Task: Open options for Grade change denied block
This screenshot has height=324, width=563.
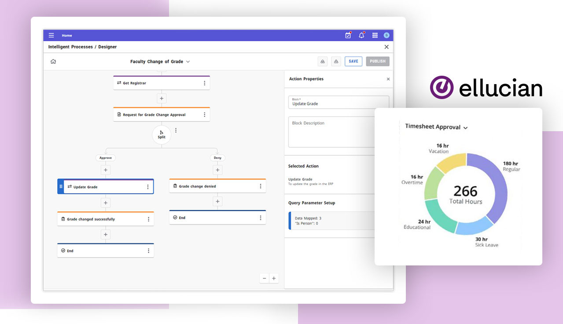Action: point(260,186)
